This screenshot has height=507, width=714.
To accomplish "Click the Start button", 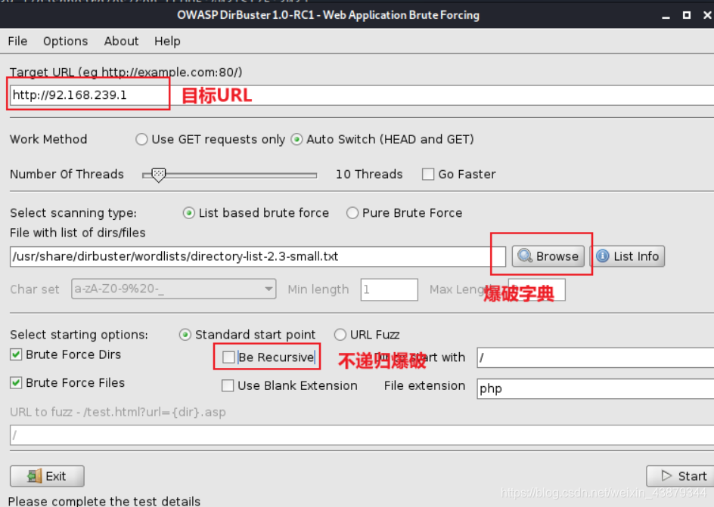I will coord(680,476).
